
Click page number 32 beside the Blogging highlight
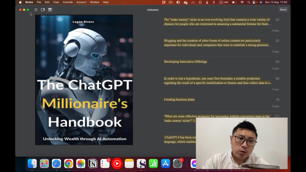pos(277,41)
